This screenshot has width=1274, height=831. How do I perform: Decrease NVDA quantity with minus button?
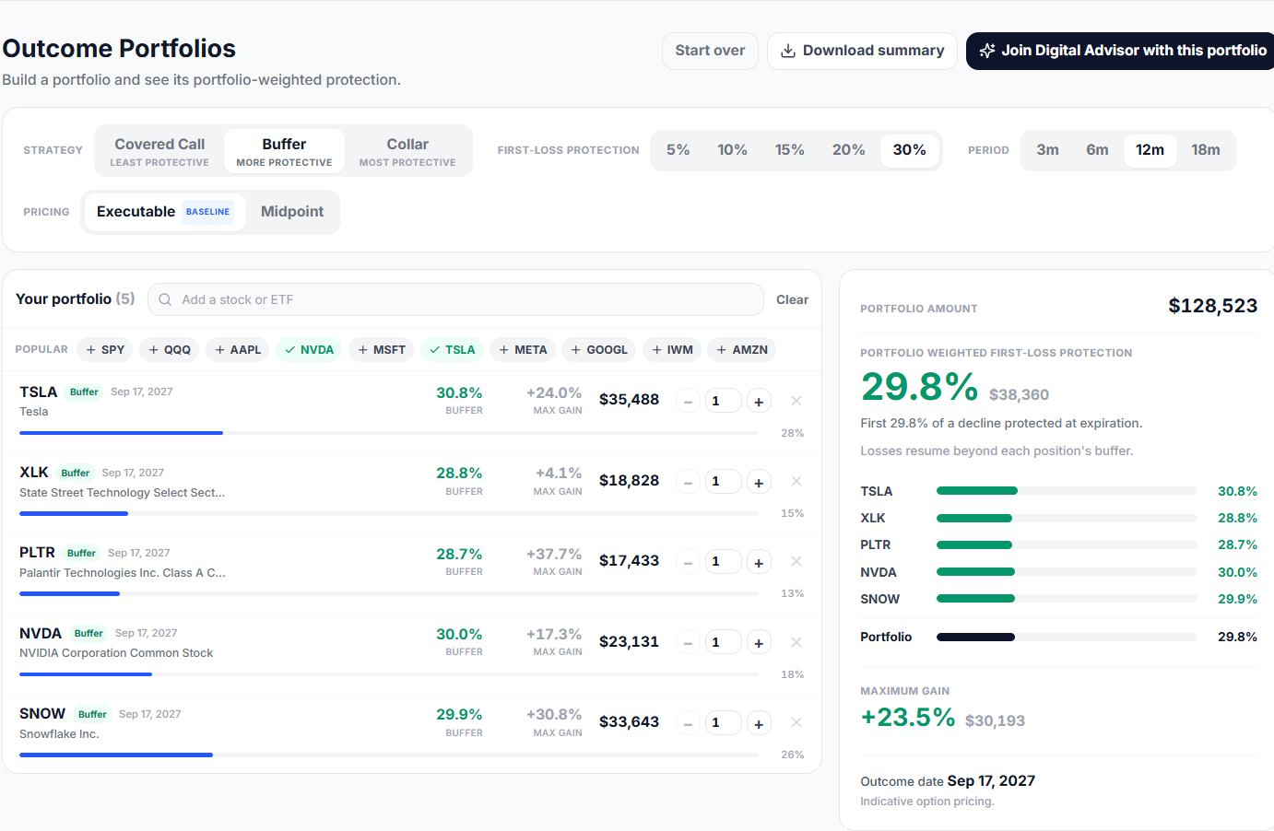pos(688,643)
